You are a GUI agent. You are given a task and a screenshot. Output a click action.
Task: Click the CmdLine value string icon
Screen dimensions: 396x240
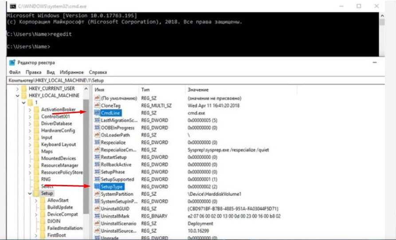[97, 113]
